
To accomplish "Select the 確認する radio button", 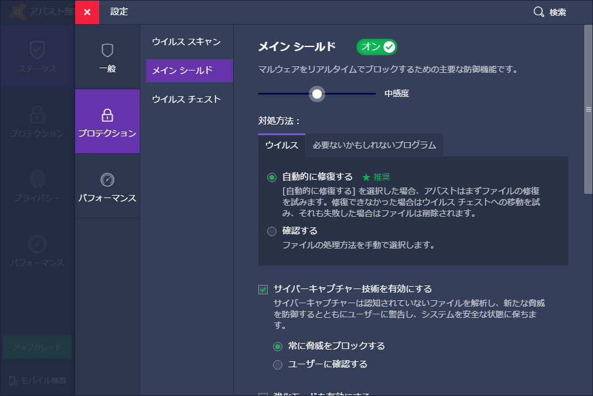I will 271,231.
